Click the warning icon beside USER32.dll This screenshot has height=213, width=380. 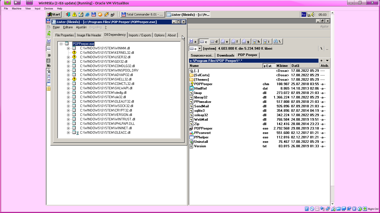74,57
